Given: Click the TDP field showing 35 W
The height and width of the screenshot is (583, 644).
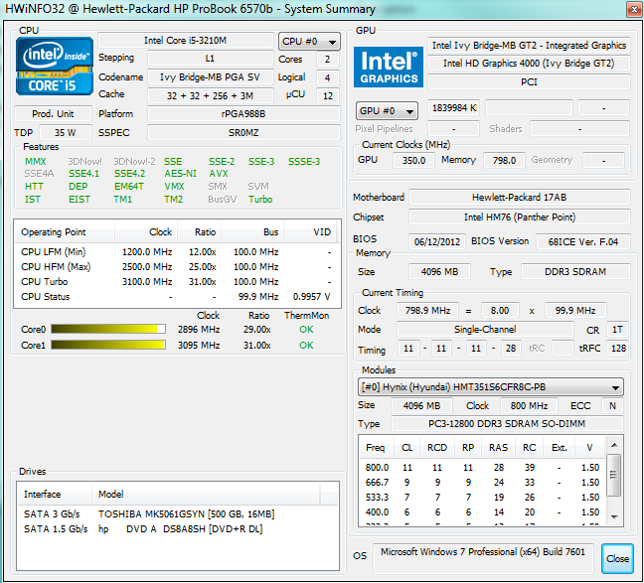Looking at the screenshot, I should pos(66,133).
